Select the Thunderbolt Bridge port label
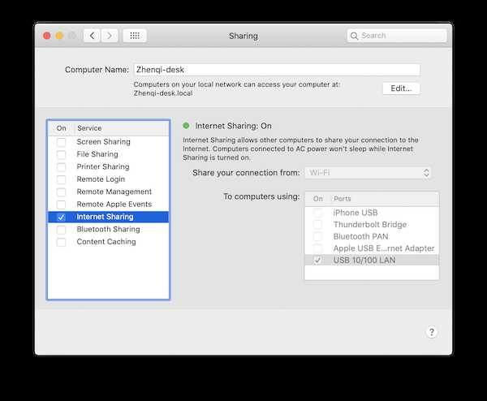The image size is (487, 401). pos(370,225)
